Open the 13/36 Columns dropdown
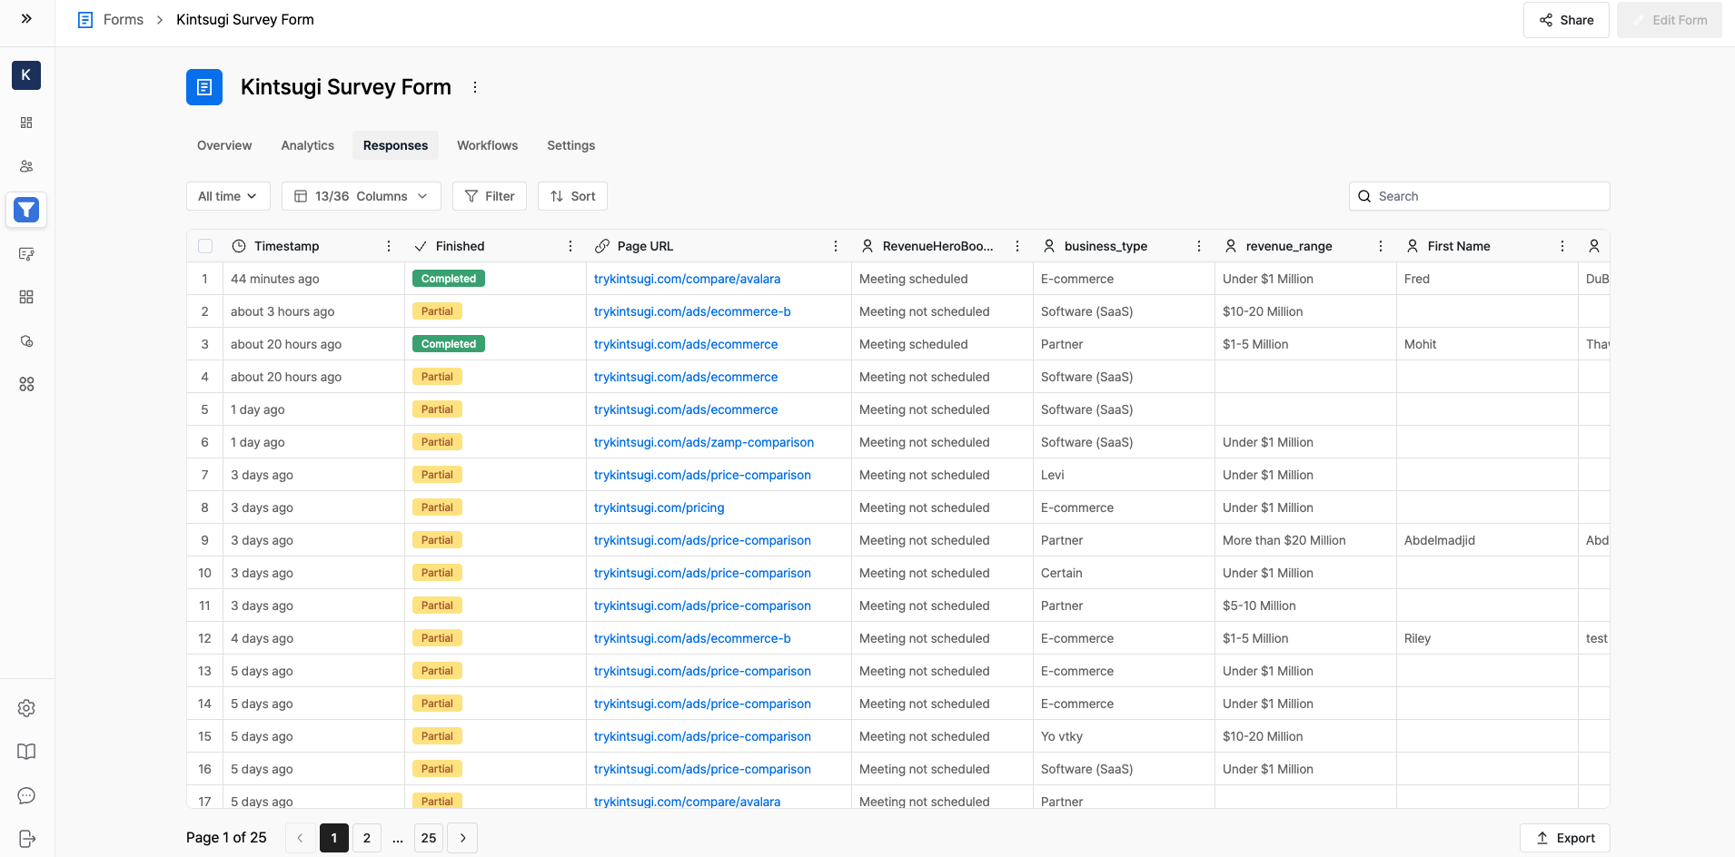1735x857 pixels. (x=362, y=196)
